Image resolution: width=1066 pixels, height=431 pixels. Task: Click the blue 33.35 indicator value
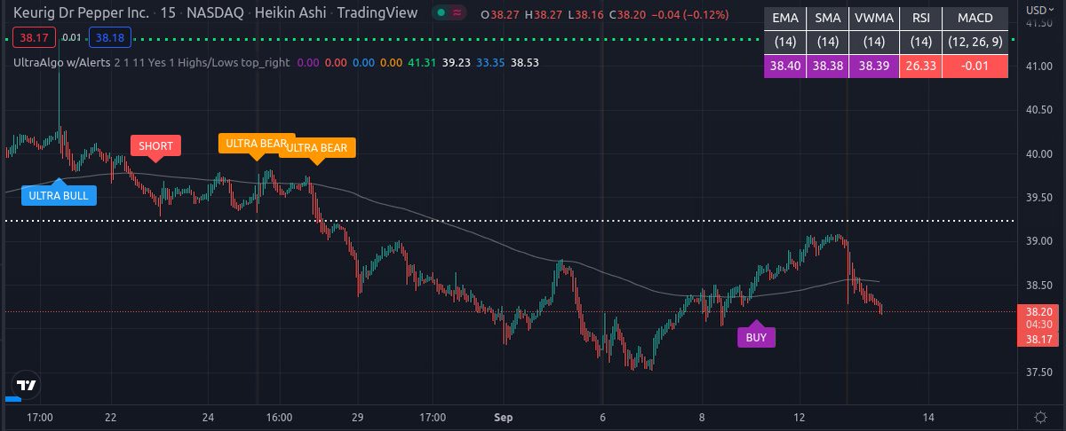click(490, 63)
